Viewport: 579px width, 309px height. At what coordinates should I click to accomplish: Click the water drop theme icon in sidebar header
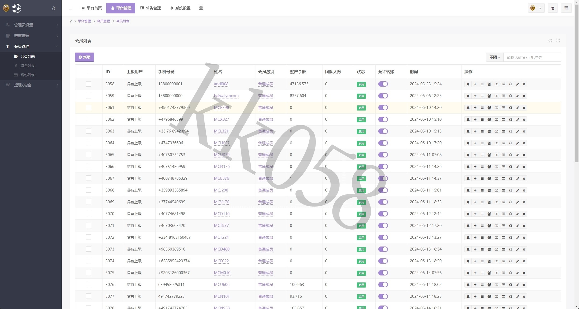tap(54, 8)
